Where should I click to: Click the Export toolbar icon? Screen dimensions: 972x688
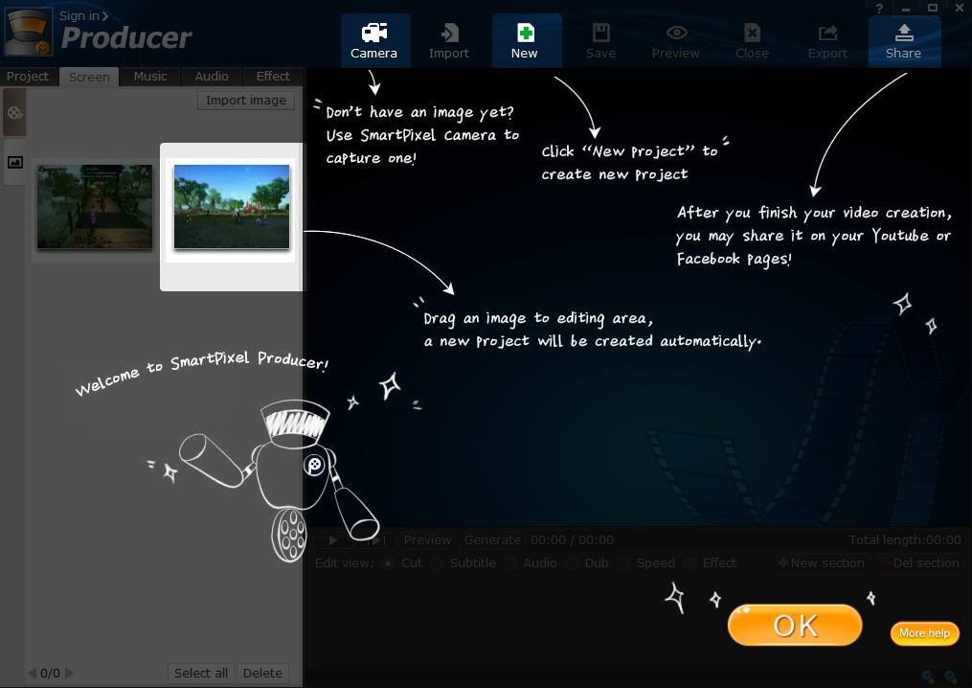826,39
